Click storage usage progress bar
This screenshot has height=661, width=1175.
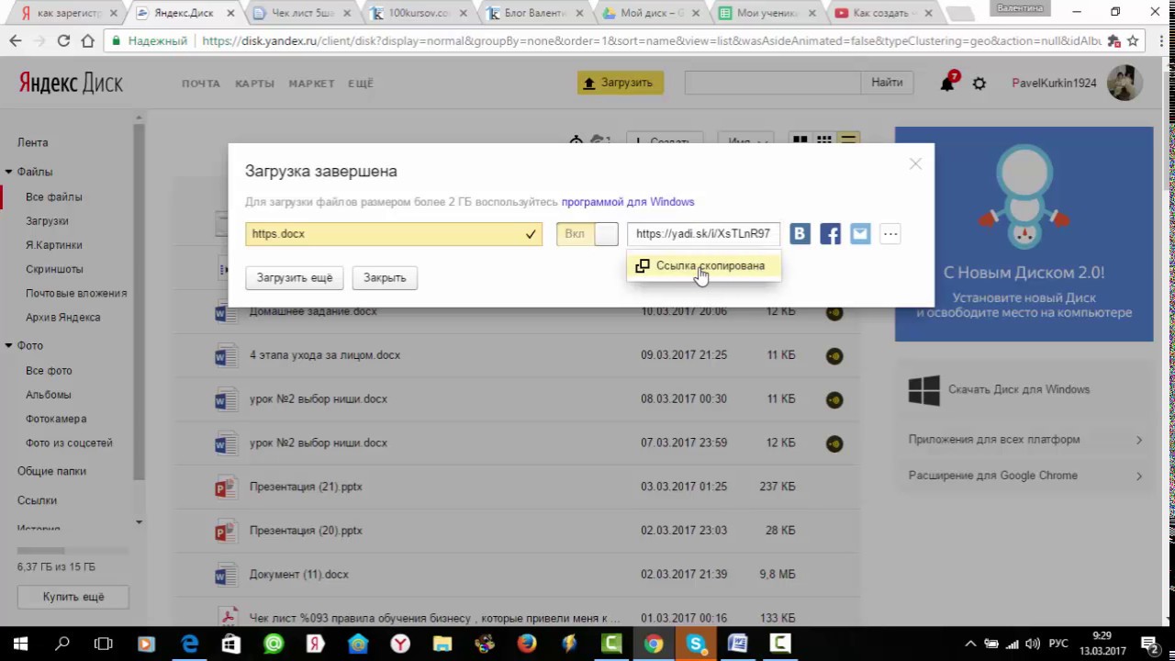pyautogui.click(x=73, y=551)
